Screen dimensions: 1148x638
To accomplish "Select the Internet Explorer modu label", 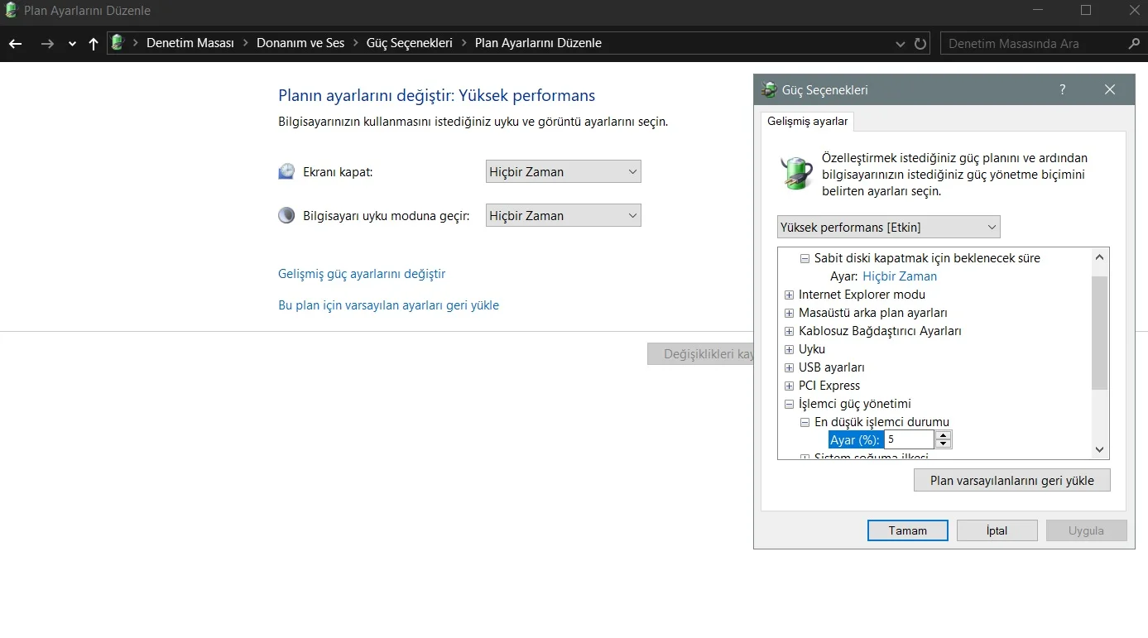I will [x=862, y=295].
